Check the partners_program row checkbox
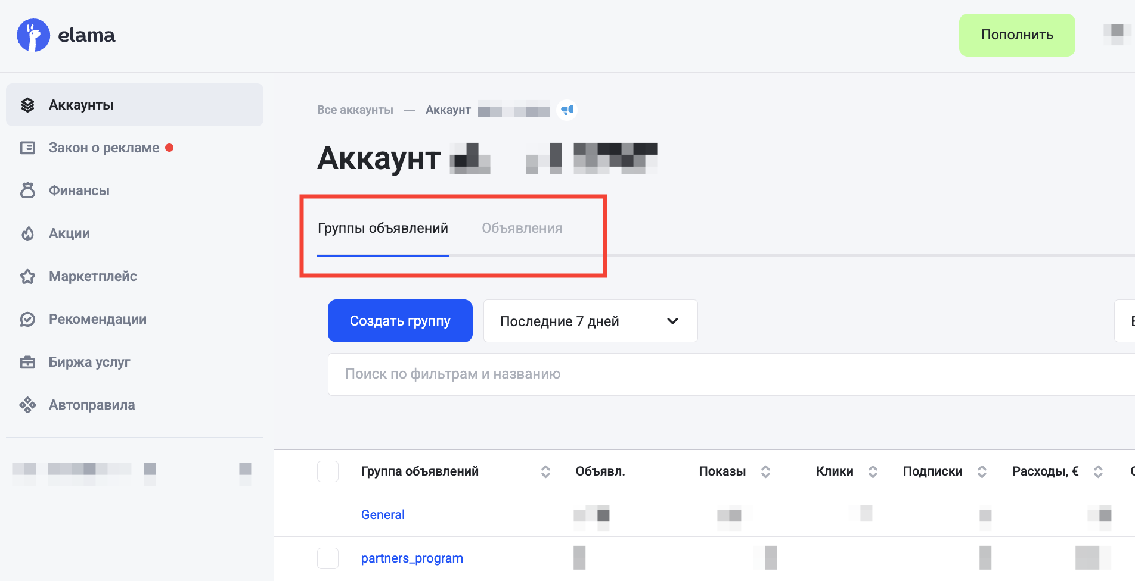This screenshot has height=581, width=1135. (x=328, y=558)
